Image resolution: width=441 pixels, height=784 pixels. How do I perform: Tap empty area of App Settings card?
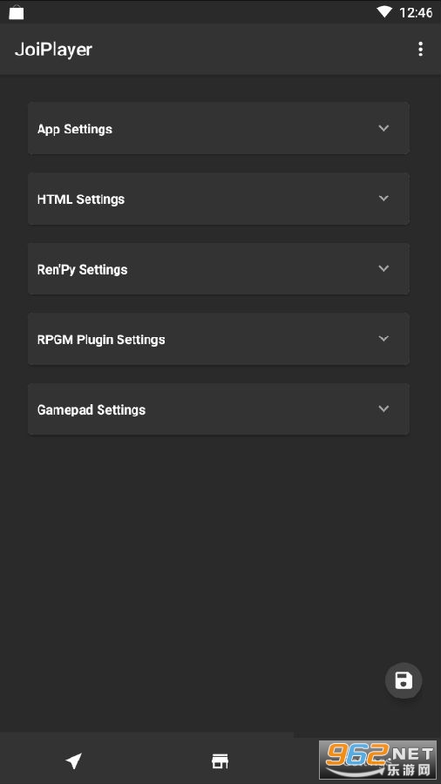coord(240,129)
